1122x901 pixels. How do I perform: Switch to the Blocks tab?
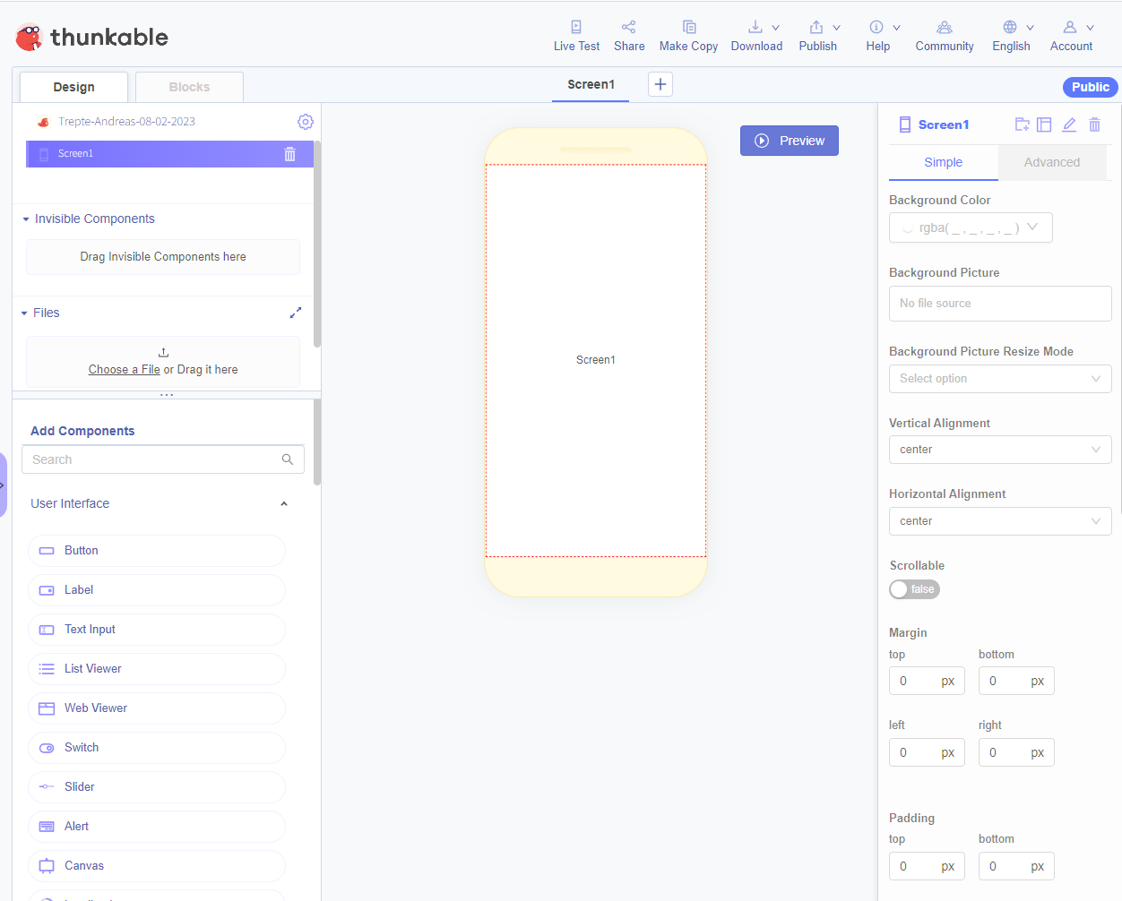(x=189, y=87)
